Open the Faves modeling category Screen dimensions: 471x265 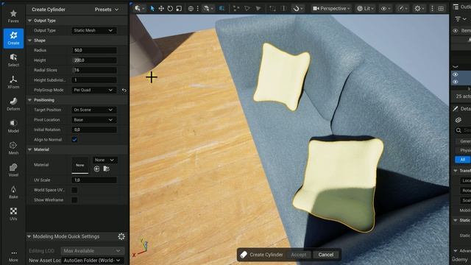coord(13,16)
